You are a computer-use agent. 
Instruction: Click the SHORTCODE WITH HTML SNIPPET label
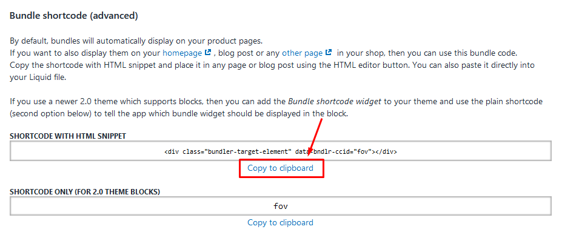[x=68, y=136]
